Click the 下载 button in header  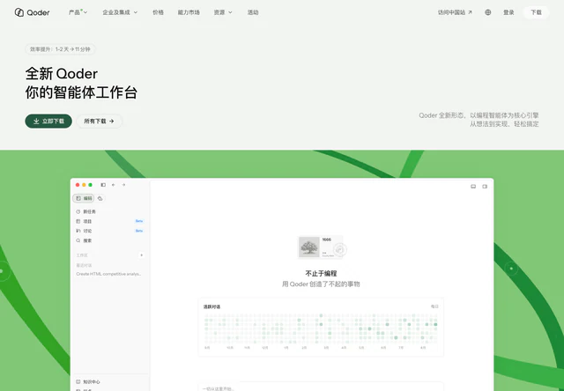point(536,12)
